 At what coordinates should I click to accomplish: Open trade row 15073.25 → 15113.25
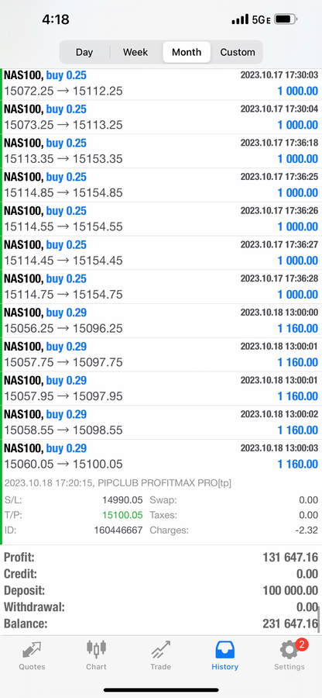click(x=162, y=117)
